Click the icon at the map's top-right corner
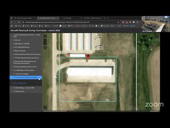The height and width of the screenshot is (128, 170). [157, 36]
